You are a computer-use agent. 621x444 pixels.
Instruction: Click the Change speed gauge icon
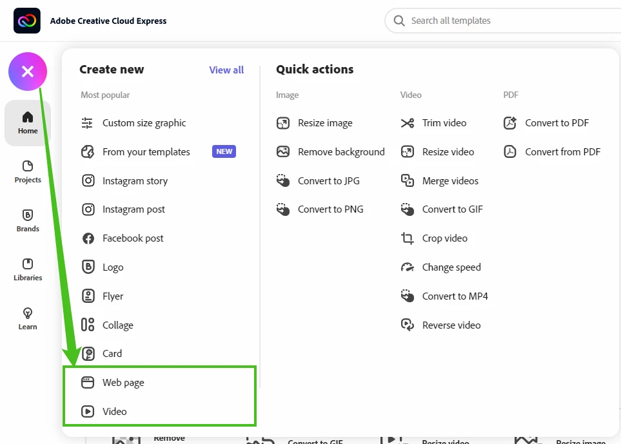point(407,267)
